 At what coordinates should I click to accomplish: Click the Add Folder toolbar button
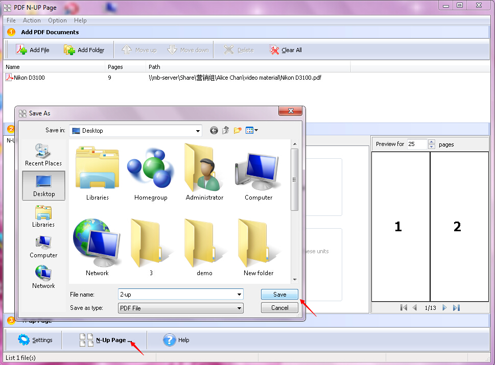84,50
